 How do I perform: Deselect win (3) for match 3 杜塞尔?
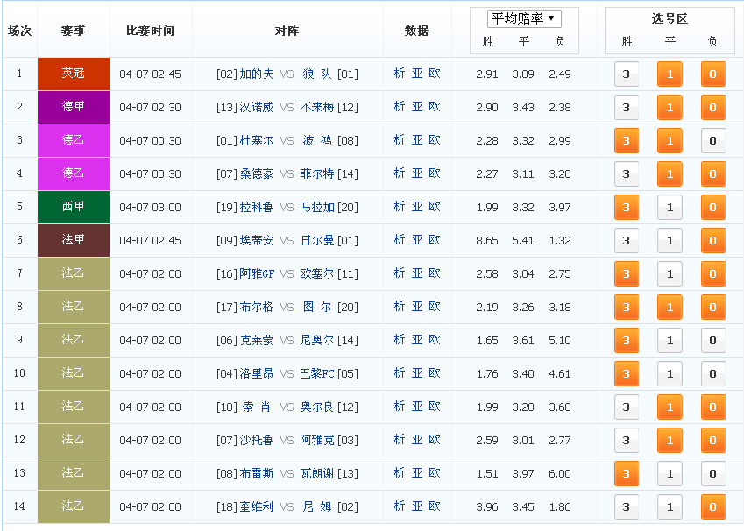click(627, 140)
